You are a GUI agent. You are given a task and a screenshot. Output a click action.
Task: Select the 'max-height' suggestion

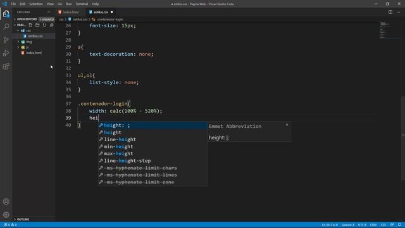coord(153,154)
